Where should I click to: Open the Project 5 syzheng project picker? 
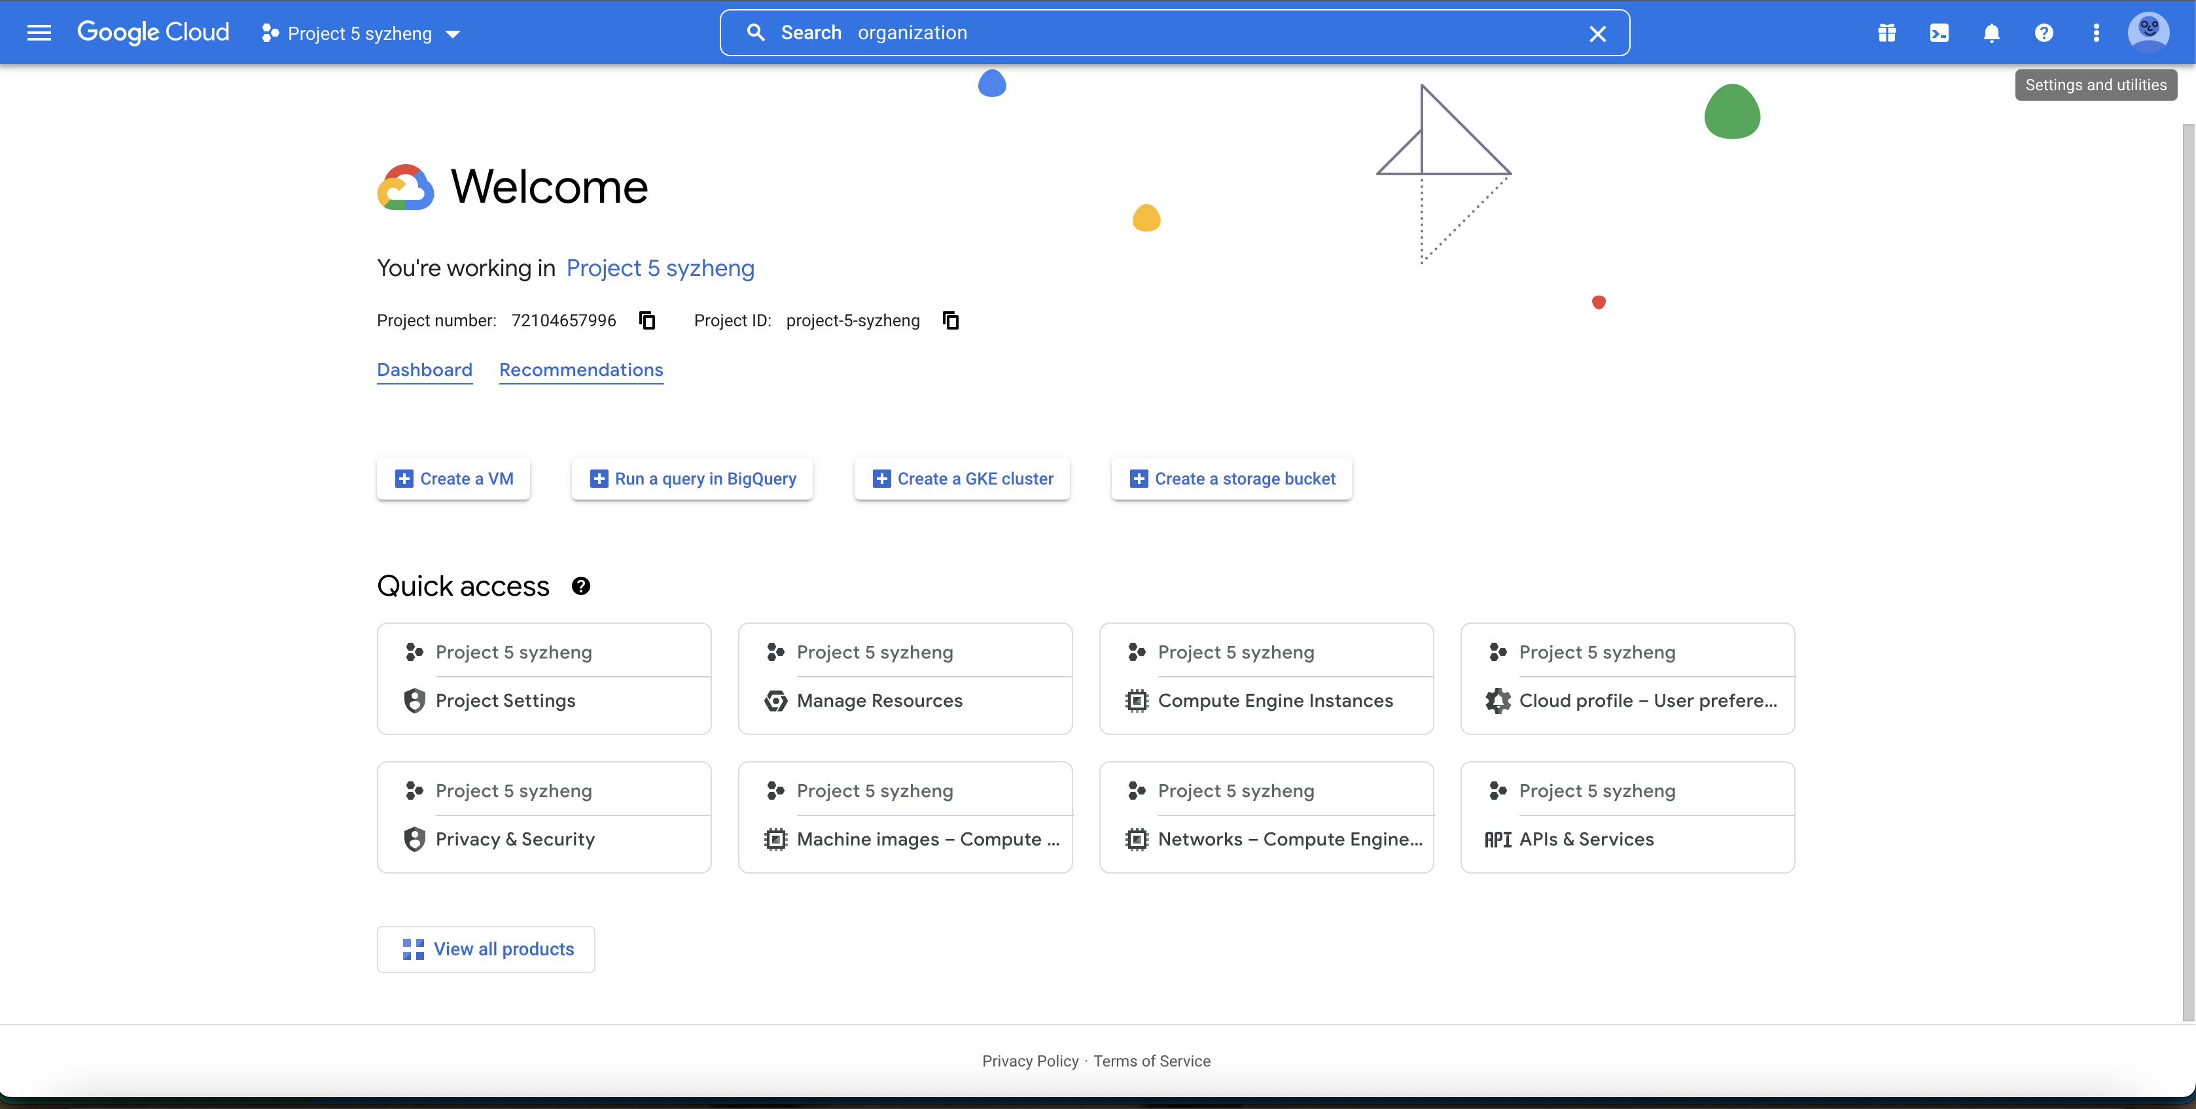[361, 33]
